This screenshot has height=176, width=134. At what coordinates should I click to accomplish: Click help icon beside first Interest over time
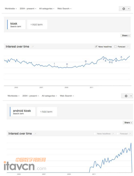click(33, 47)
